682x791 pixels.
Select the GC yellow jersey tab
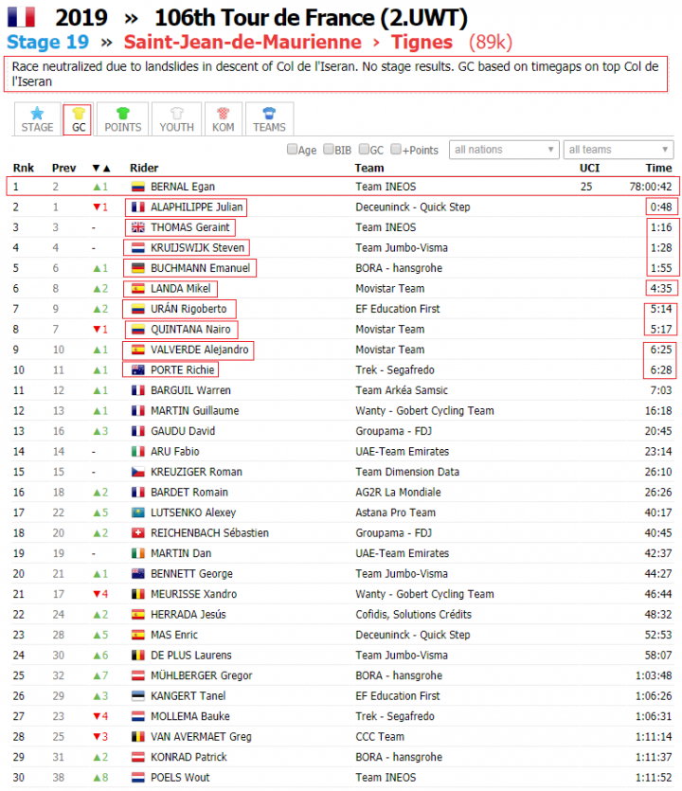tap(79, 119)
